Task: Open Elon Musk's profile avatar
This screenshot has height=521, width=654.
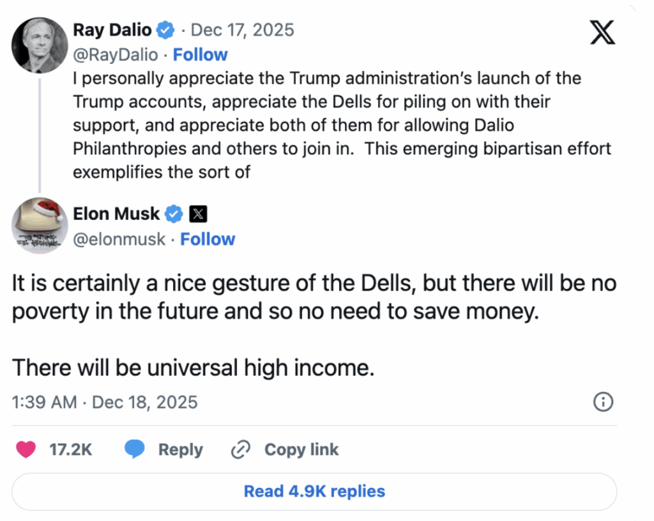Action: [x=40, y=226]
